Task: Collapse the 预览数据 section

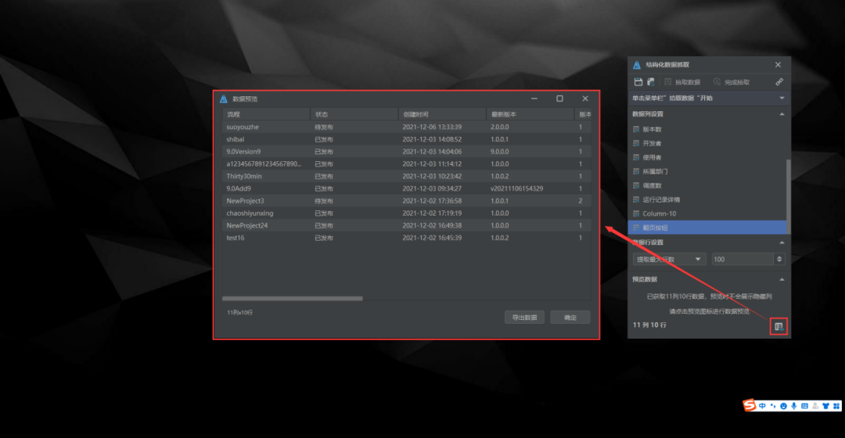Action: tap(781, 279)
